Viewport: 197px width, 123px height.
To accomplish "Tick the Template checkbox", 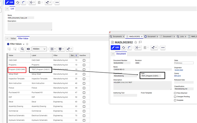I will (175, 100).
